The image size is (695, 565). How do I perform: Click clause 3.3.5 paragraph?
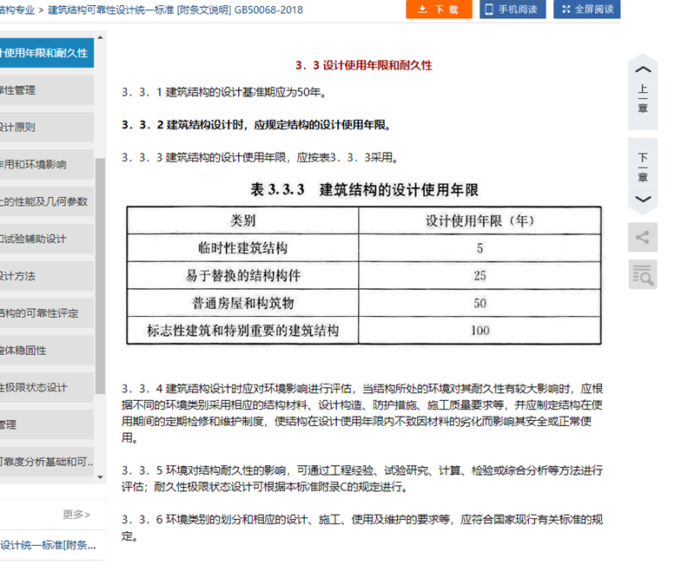[362, 478]
